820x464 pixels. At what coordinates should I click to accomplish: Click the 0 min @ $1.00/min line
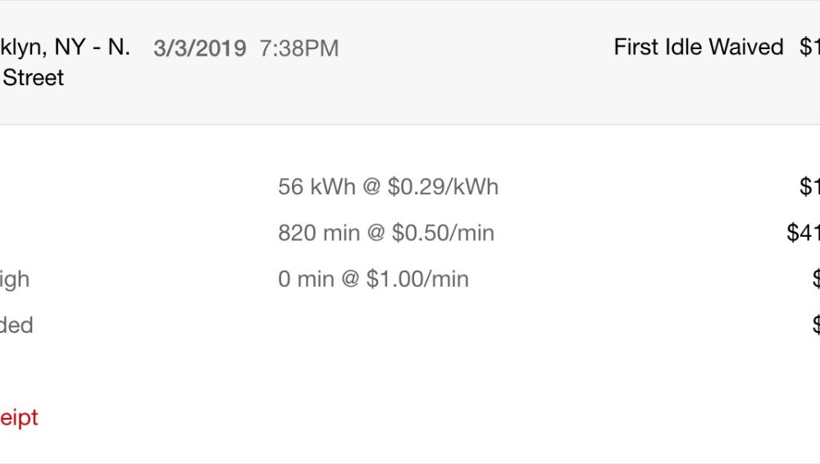[373, 279]
